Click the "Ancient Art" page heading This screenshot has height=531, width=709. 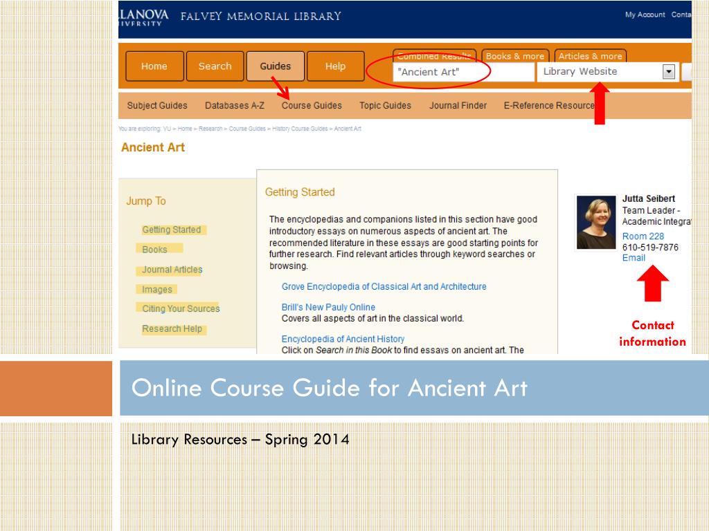click(x=153, y=148)
